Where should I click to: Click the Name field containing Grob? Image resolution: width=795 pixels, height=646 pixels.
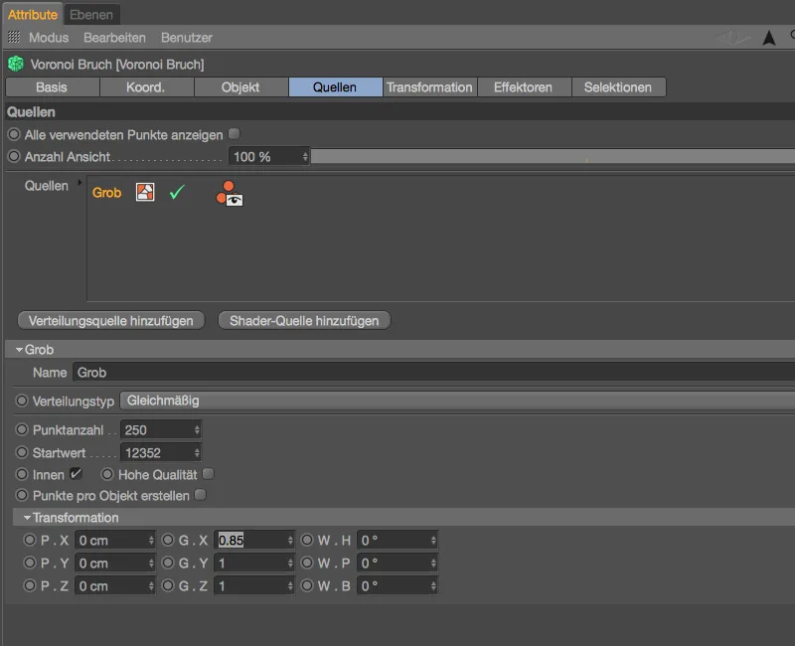tap(433, 372)
